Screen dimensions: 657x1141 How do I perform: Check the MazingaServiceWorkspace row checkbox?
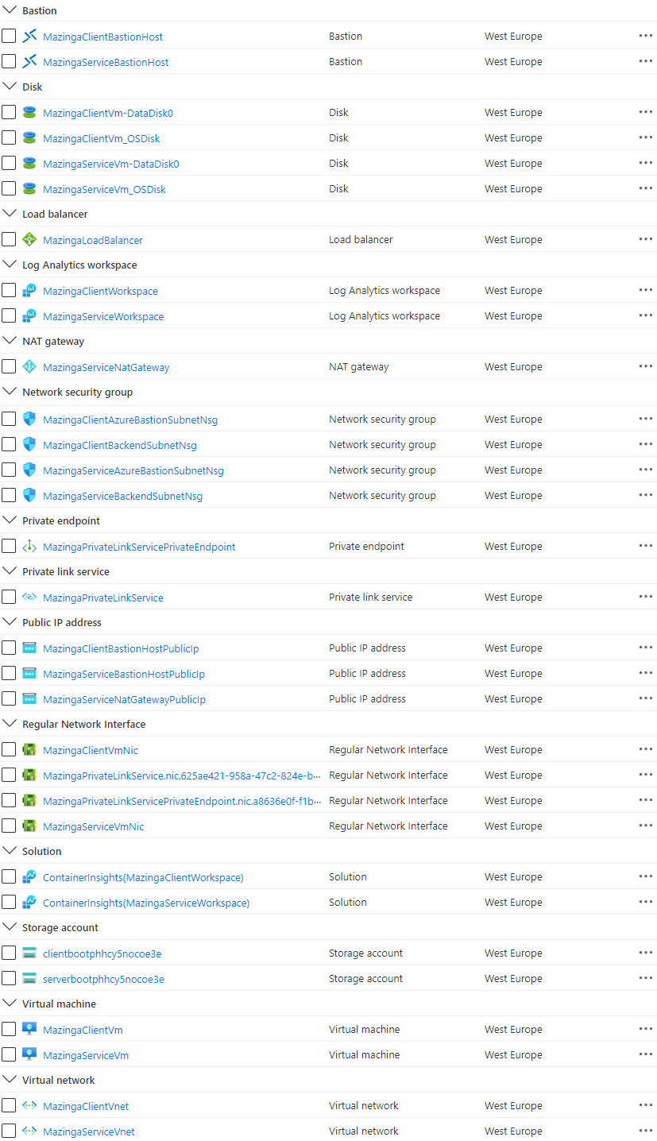[9, 316]
